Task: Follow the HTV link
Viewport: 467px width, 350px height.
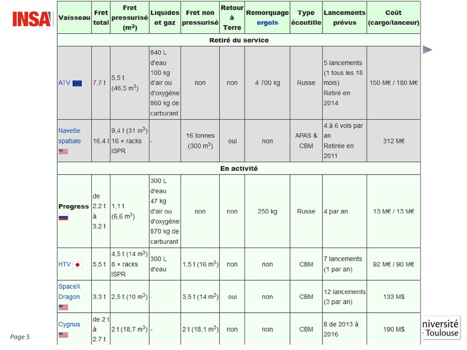Action: coord(65,264)
